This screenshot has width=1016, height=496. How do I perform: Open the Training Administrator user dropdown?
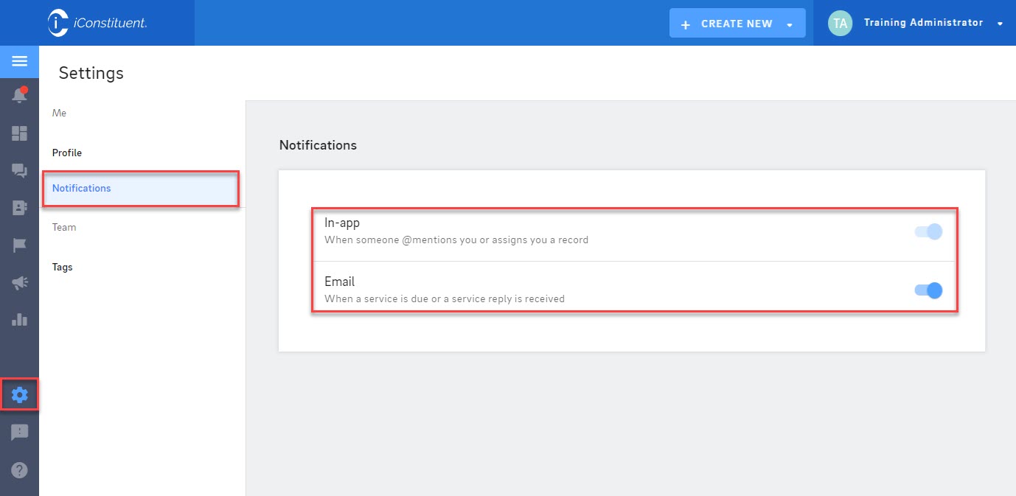(x=1000, y=24)
